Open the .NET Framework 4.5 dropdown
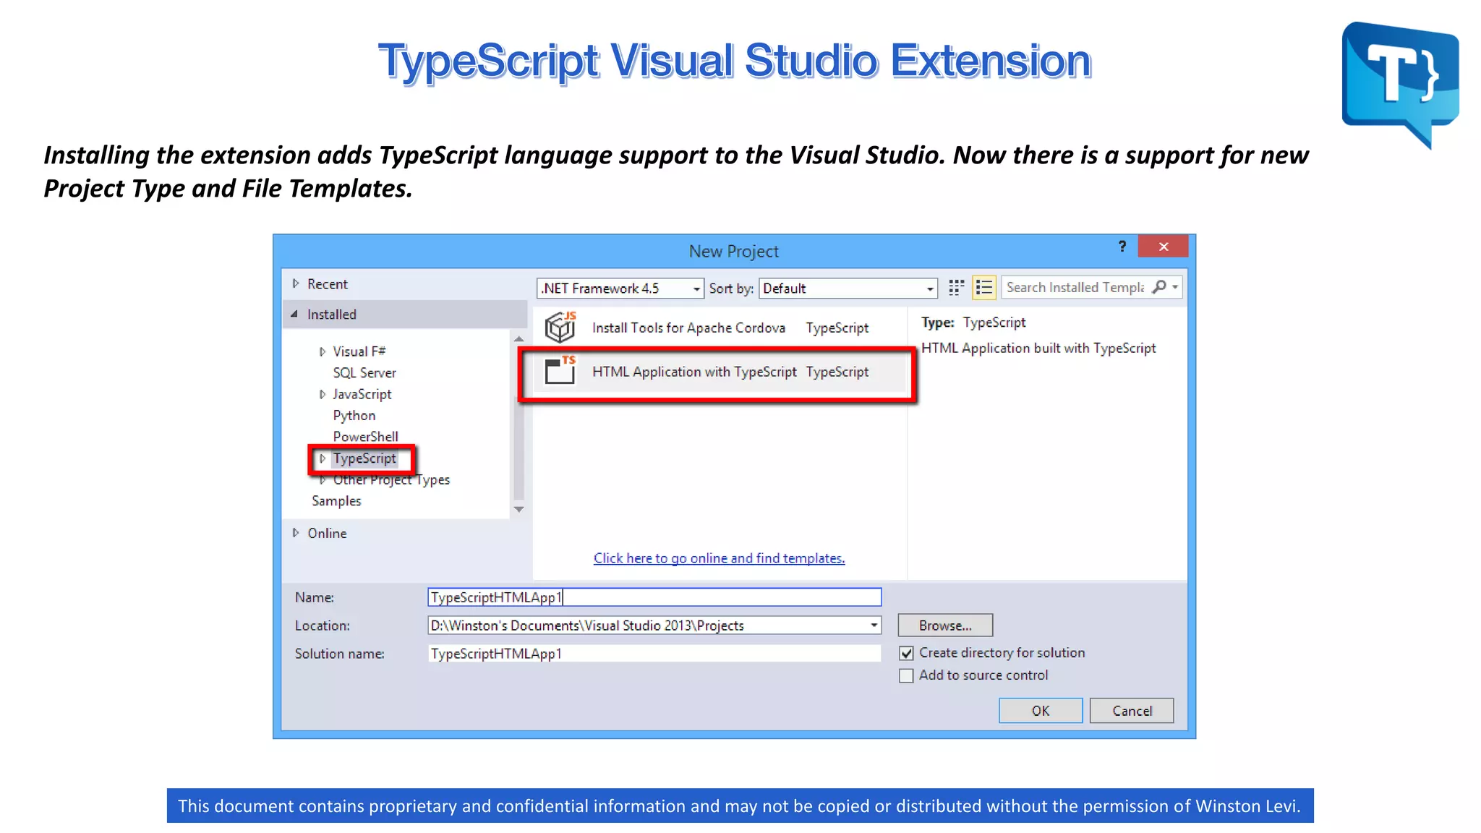 (x=620, y=289)
